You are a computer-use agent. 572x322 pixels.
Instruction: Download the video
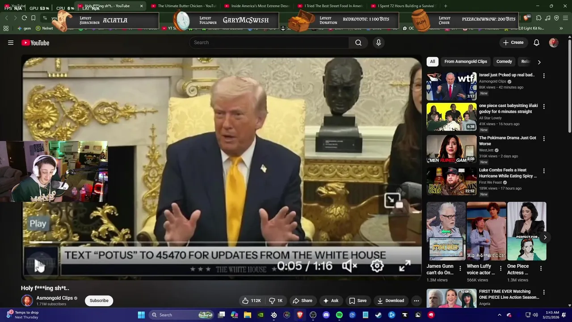tap(391, 301)
